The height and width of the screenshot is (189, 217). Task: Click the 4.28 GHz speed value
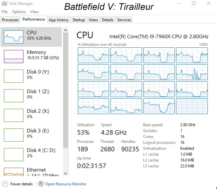point(114,132)
